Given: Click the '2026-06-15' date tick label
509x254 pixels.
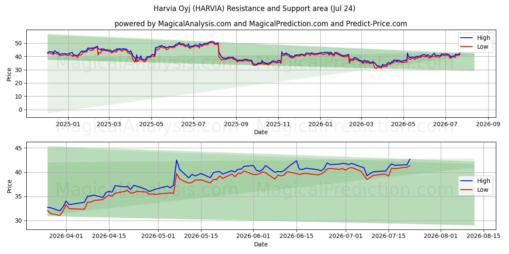Looking at the screenshot, I should tap(296, 236).
